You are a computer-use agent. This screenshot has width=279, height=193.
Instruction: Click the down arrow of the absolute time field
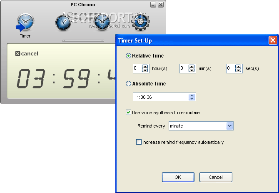point(192,99)
